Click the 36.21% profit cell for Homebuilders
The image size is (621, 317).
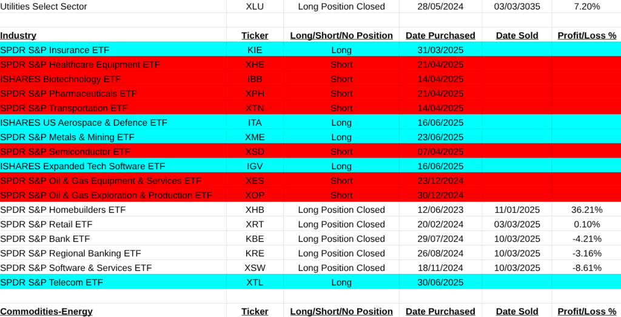(x=586, y=210)
